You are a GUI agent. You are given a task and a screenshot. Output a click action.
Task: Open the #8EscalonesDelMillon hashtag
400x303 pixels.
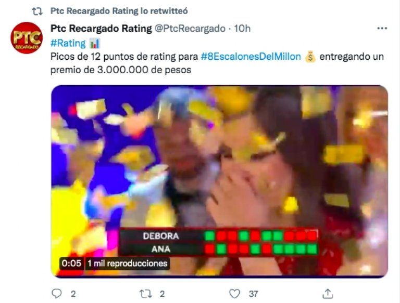[x=251, y=57]
